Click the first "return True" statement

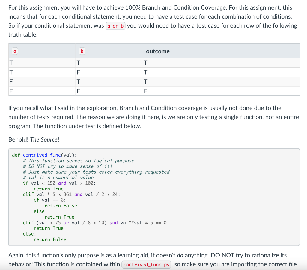(49, 189)
